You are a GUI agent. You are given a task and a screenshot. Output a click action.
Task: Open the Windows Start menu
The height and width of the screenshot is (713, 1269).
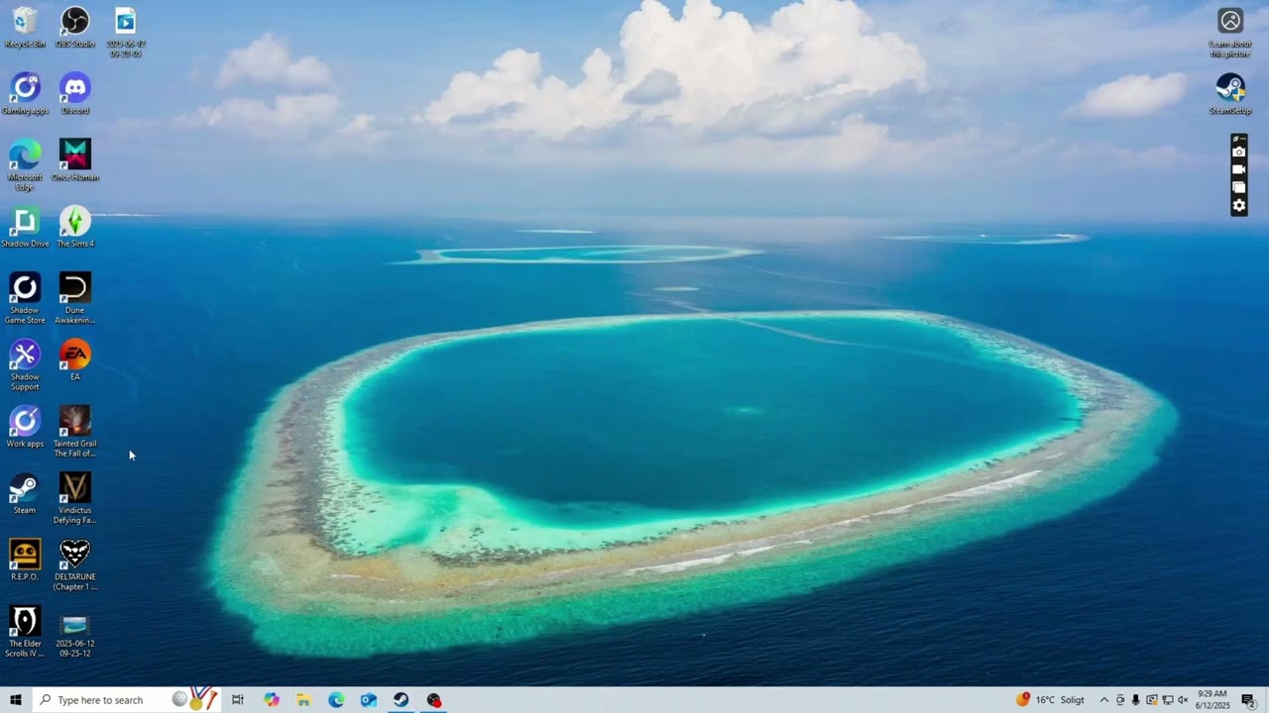16,700
